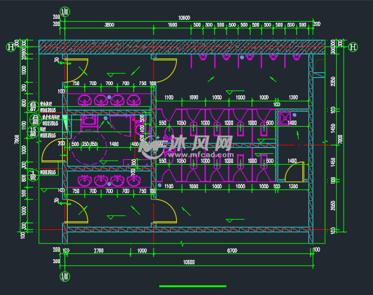Click the 3300 dimension text at top
The height and width of the screenshot is (295, 373).
(x=109, y=24)
